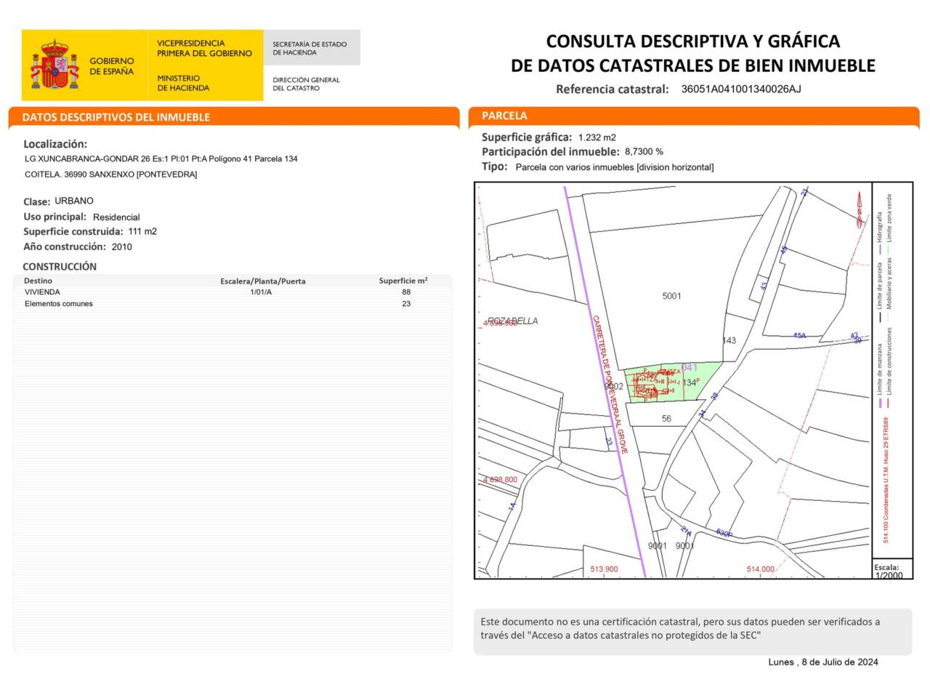
Task: Click 'Parcela con varios inmuebles [division horizontal]'
Action: tap(615, 167)
